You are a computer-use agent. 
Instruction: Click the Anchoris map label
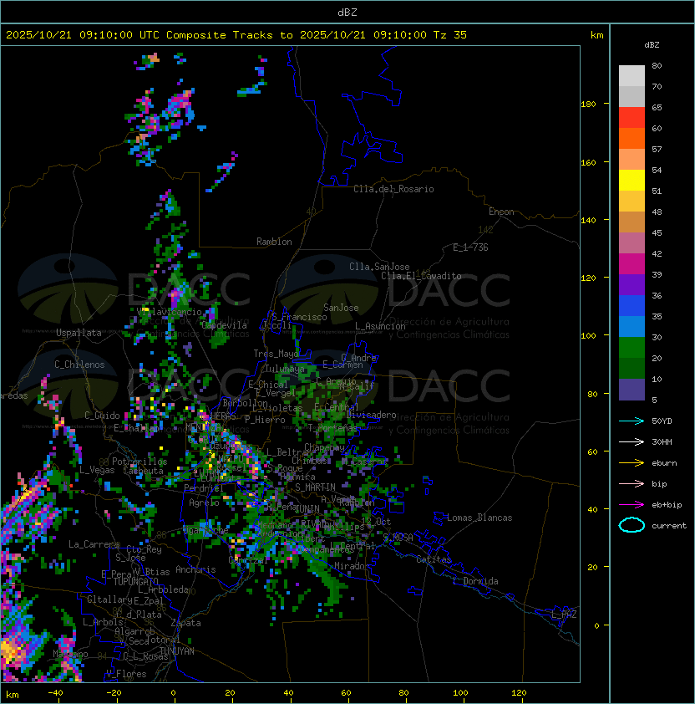195,569
